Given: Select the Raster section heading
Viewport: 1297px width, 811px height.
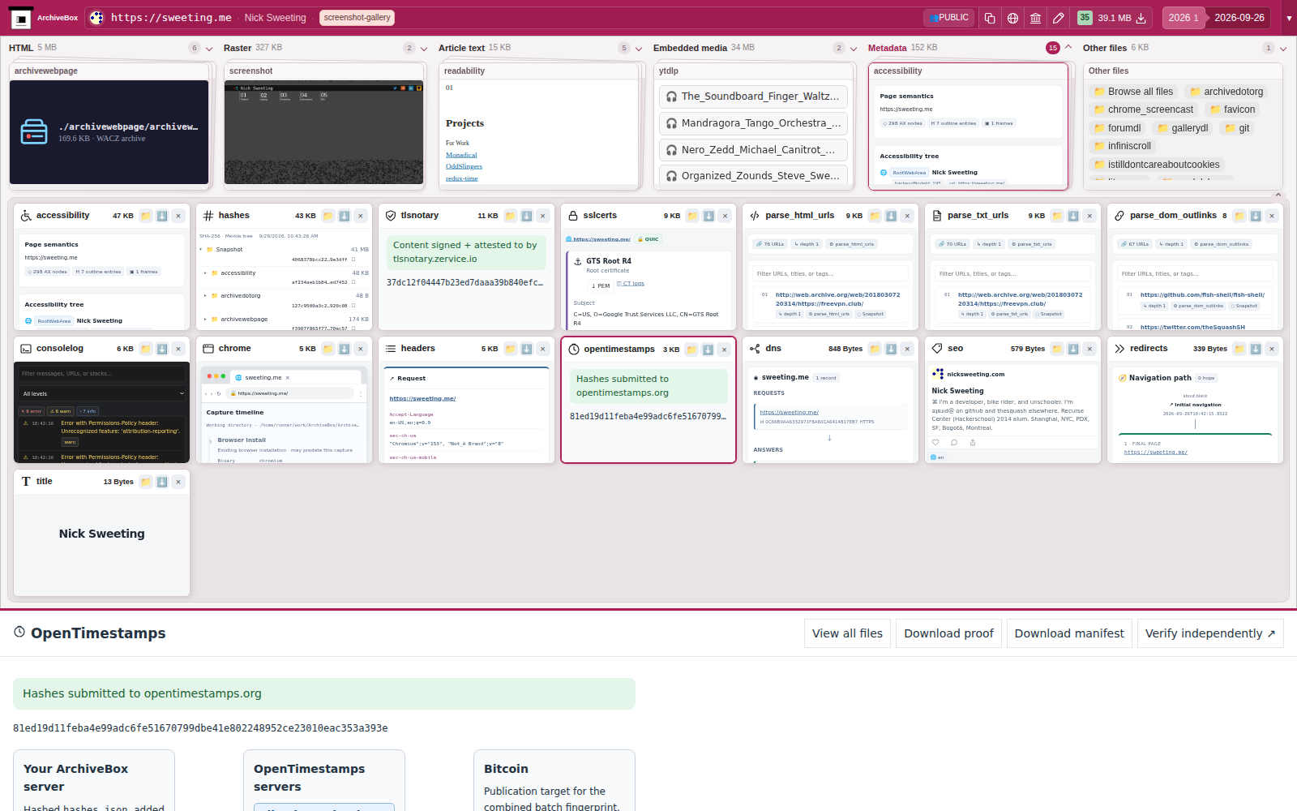Looking at the screenshot, I should coord(238,48).
